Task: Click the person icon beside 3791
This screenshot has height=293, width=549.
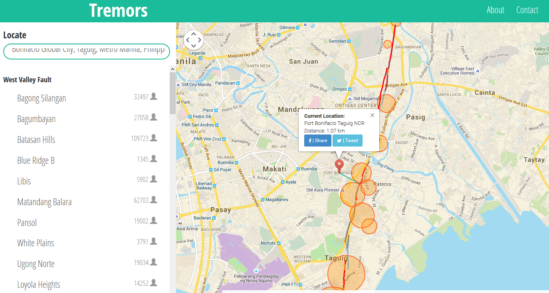Action: tap(154, 241)
